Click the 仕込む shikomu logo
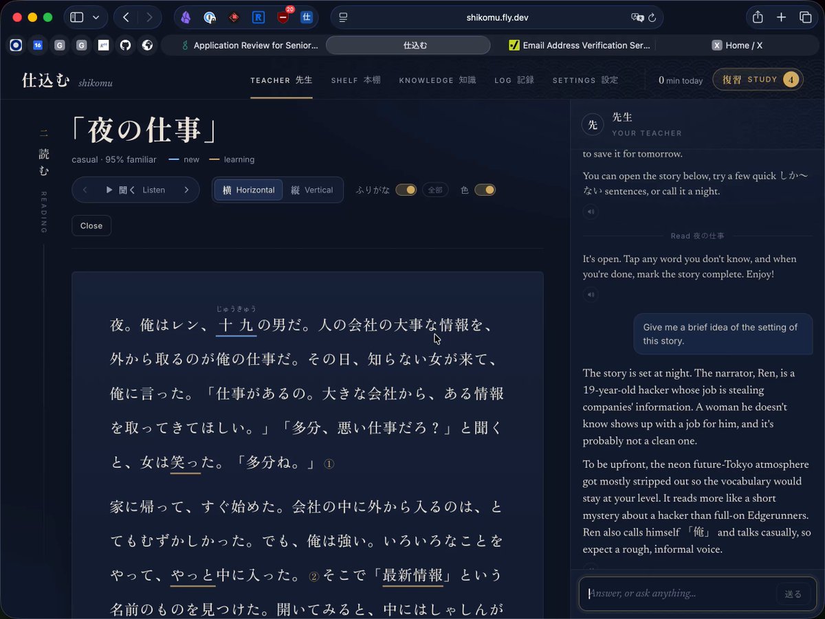 point(67,80)
